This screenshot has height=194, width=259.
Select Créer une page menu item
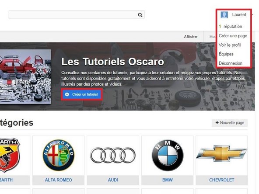coord(233,36)
